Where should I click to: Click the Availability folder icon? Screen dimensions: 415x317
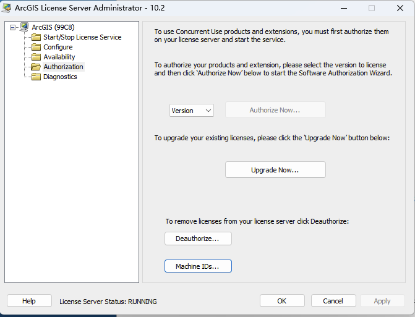point(36,57)
